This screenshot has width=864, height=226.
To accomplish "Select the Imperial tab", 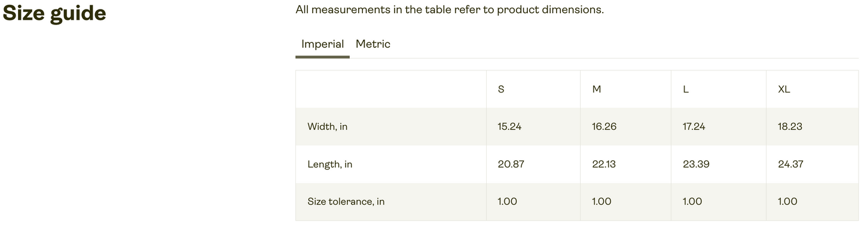I will [x=322, y=44].
